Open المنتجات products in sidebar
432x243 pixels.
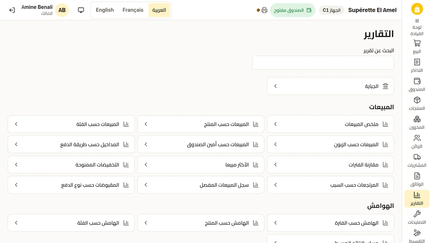pyautogui.click(x=417, y=104)
